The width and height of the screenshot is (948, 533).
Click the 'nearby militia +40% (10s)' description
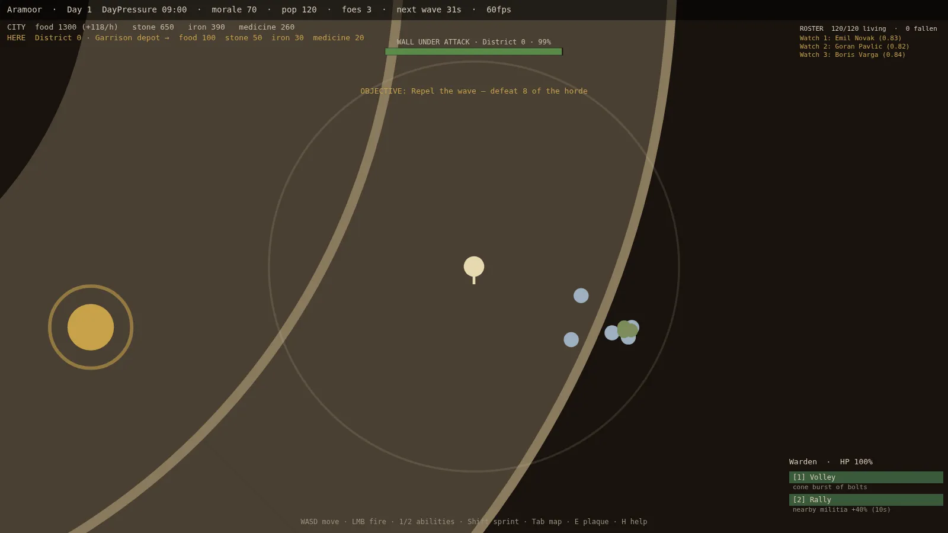[842, 510]
